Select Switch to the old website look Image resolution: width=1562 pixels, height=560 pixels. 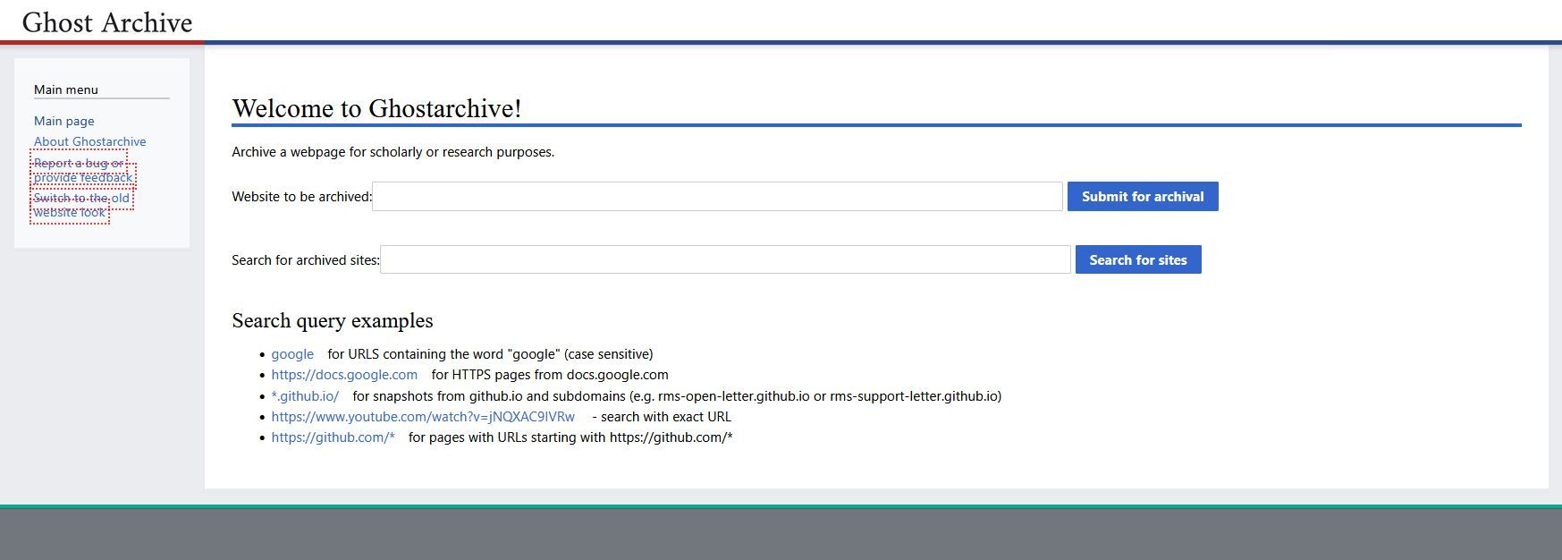click(81, 205)
